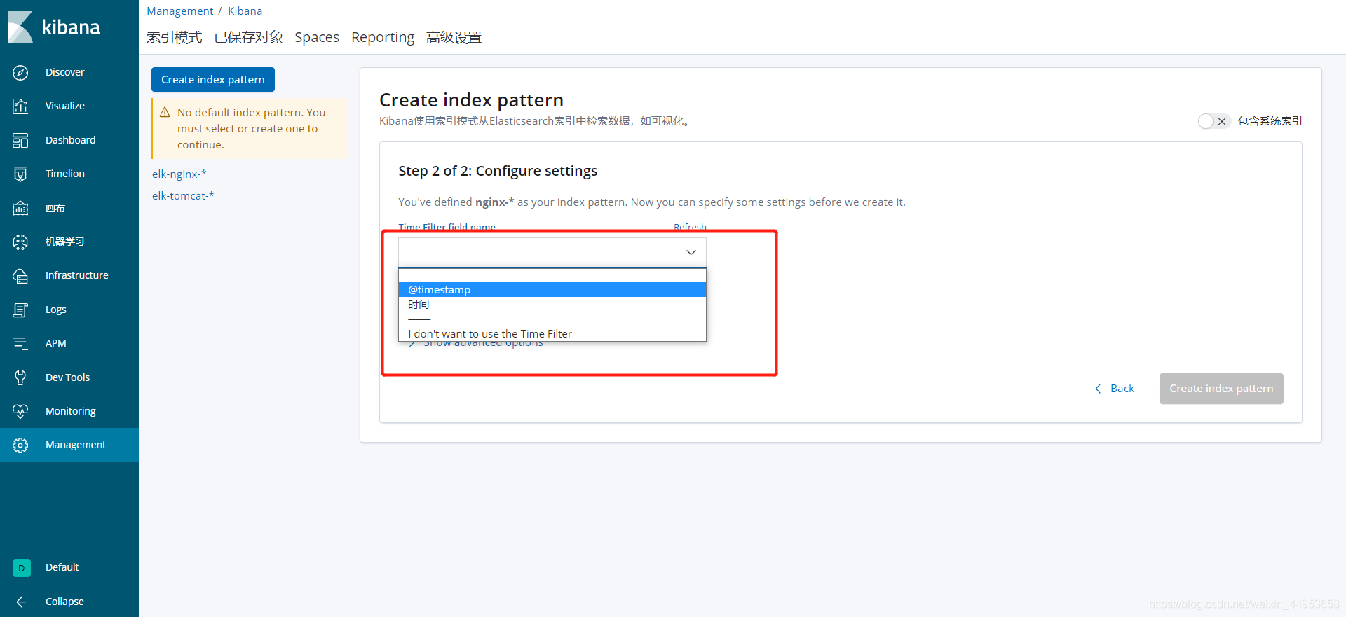Open elk-tomcat-* index pattern
Screen dimensions: 1346x617
(x=183, y=196)
